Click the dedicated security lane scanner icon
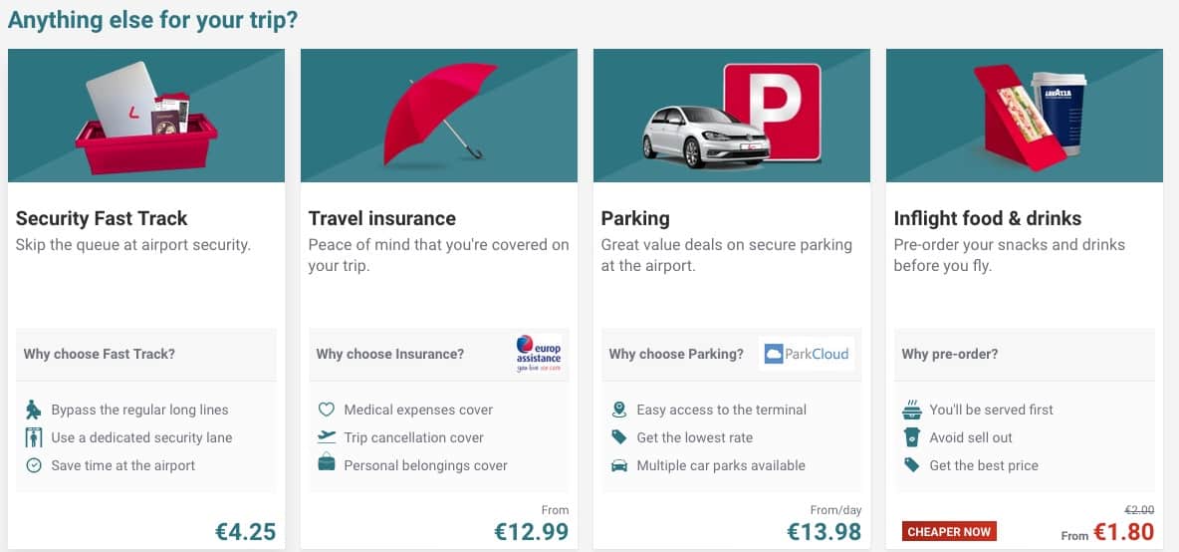Image resolution: width=1179 pixels, height=552 pixels. [x=33, y=437]
